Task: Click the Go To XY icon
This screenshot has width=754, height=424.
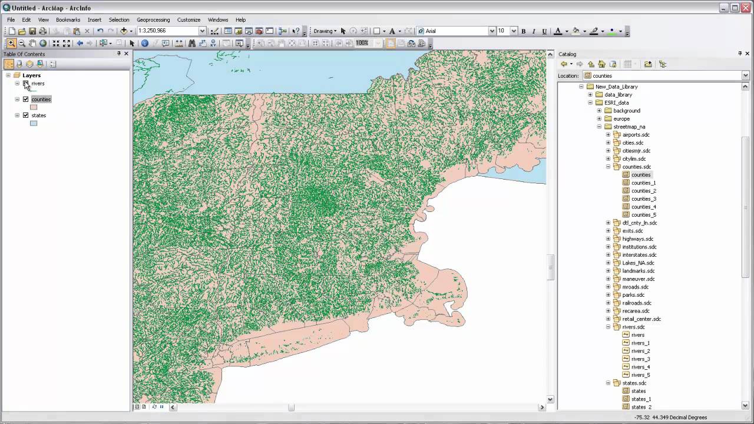Action: [x=213, y=43]
